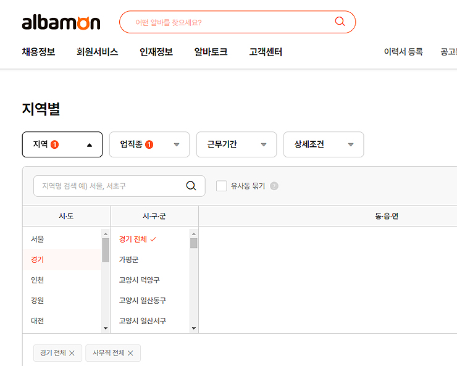Open the 회원서비스 menu
This screenshot has width=457, height=366.
pyautogui.click(x=98, y=52)
